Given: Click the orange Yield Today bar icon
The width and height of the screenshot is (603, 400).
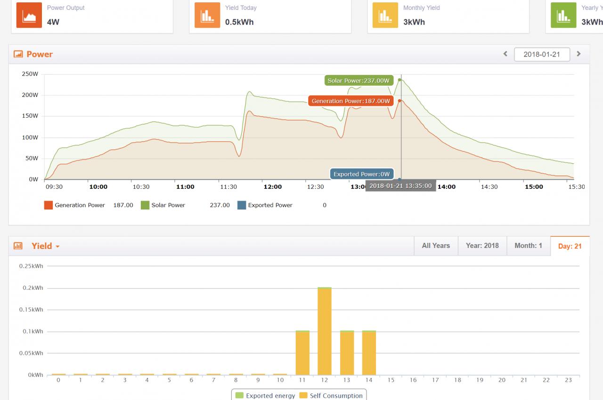Looking at the screenshot, I should tap(207, 15).
